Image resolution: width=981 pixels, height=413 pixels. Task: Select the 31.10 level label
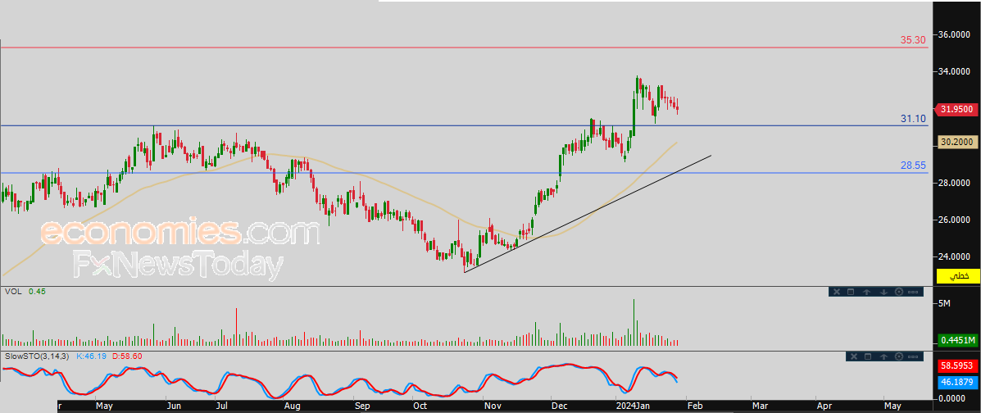click(x=913, y=118)
